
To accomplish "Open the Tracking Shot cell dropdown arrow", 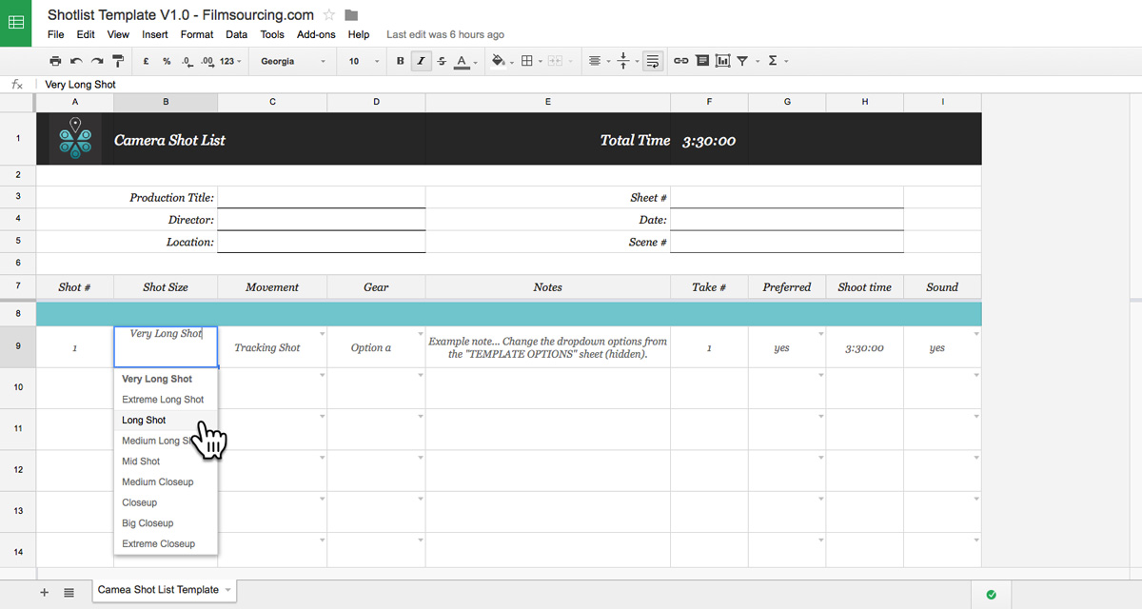I will pyautogui.click(x=322, y=335).
